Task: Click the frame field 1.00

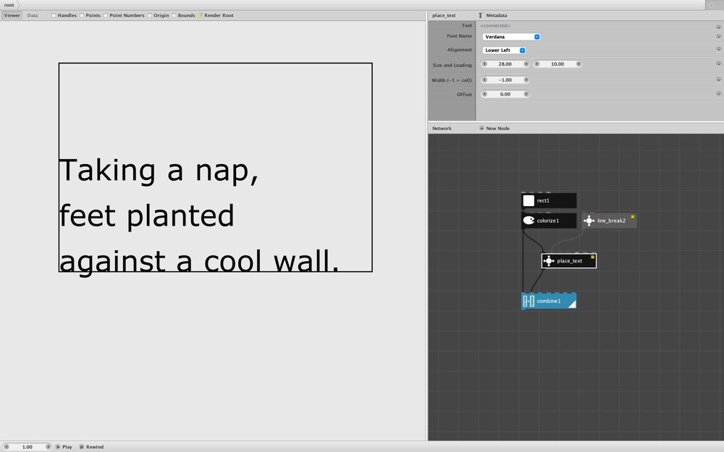Action: point(28,447)
